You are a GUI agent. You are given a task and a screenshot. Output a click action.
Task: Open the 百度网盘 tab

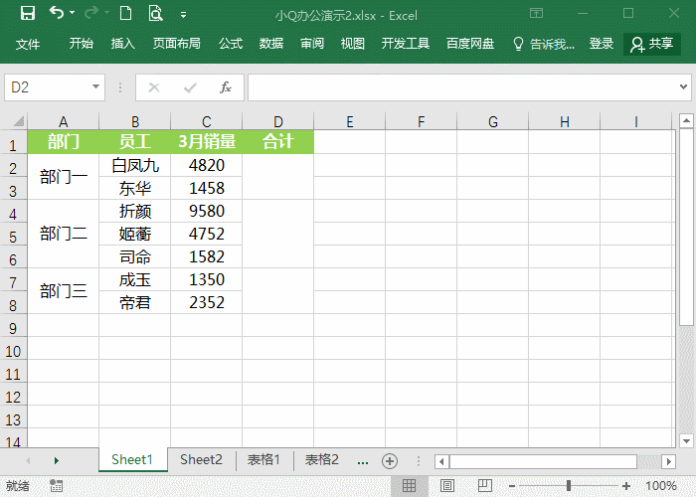coord(470,44)
